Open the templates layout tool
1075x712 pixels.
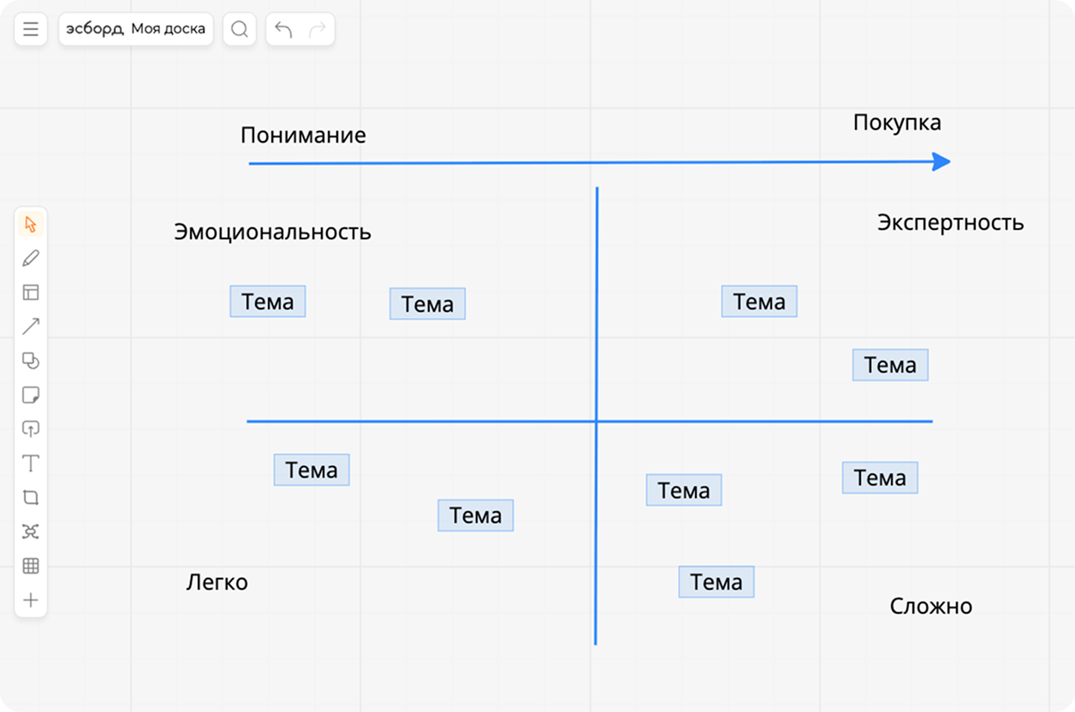pos(31,292)
